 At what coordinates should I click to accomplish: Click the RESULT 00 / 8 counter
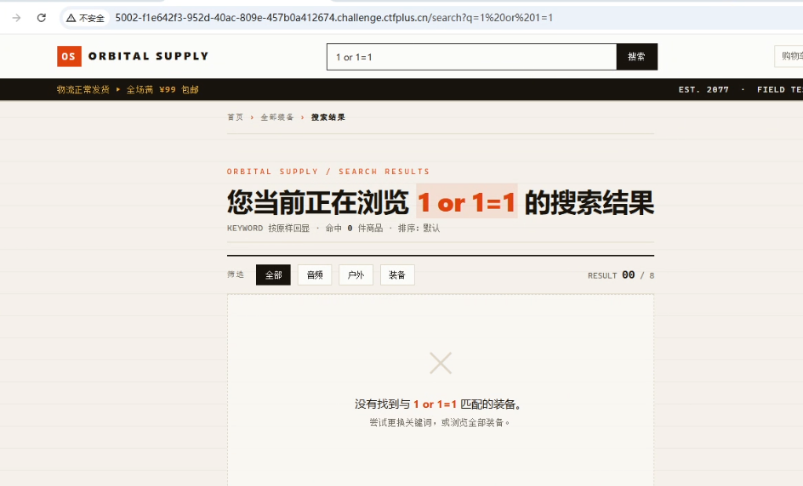tap(621, 275)
